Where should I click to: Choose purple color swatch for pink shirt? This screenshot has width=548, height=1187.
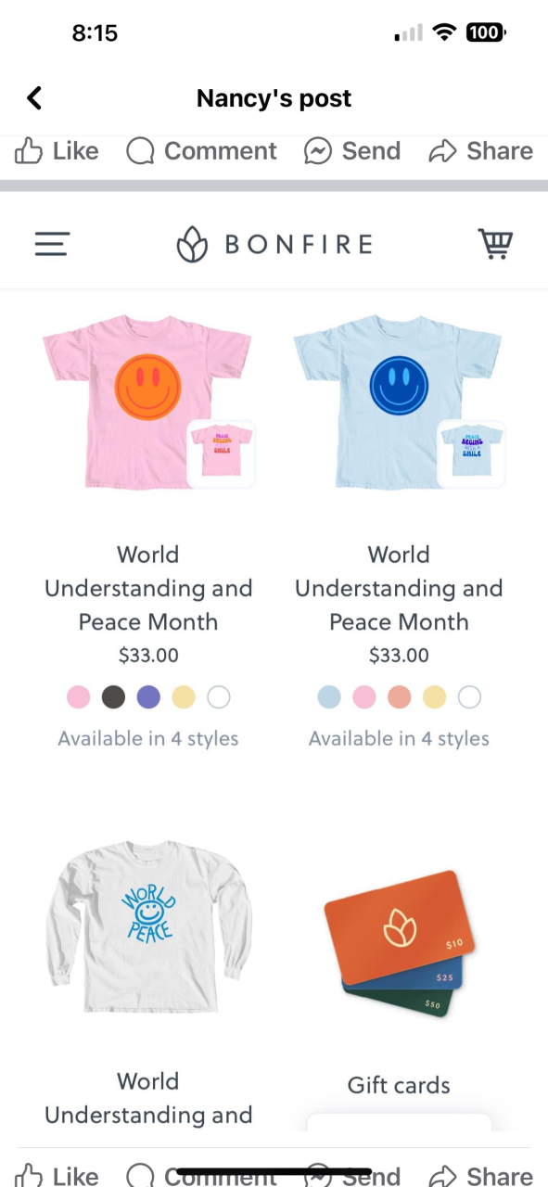tap(148, 697)
